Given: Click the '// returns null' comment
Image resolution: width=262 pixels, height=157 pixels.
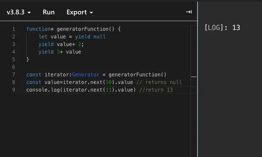Looking at the screenshot, I should coord(159,82).
